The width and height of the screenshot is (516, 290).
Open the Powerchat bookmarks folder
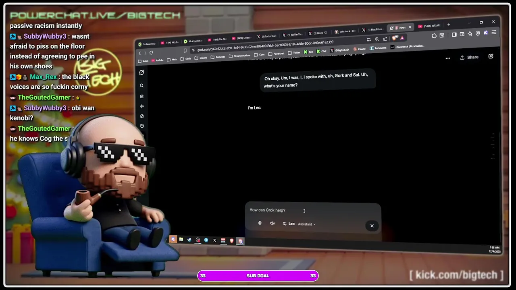276,54
